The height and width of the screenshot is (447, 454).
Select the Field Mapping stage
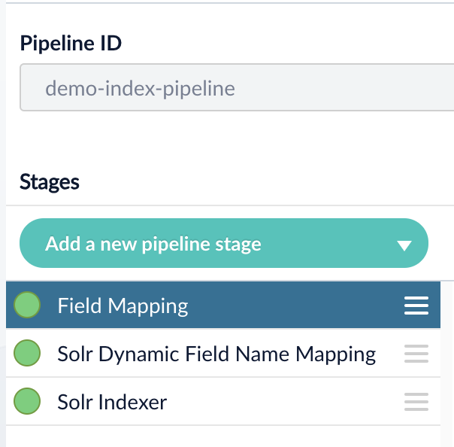123,306
